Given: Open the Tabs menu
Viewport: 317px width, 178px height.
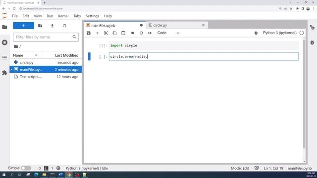Looking at the screenshot, I should [77, 16].
